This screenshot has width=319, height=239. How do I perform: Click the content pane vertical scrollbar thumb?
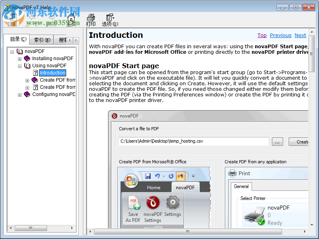click(312, 54)
